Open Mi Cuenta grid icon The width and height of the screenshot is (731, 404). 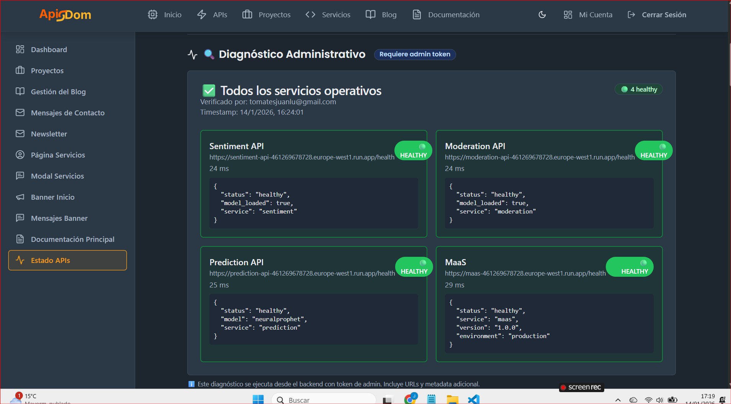[568, 15]
